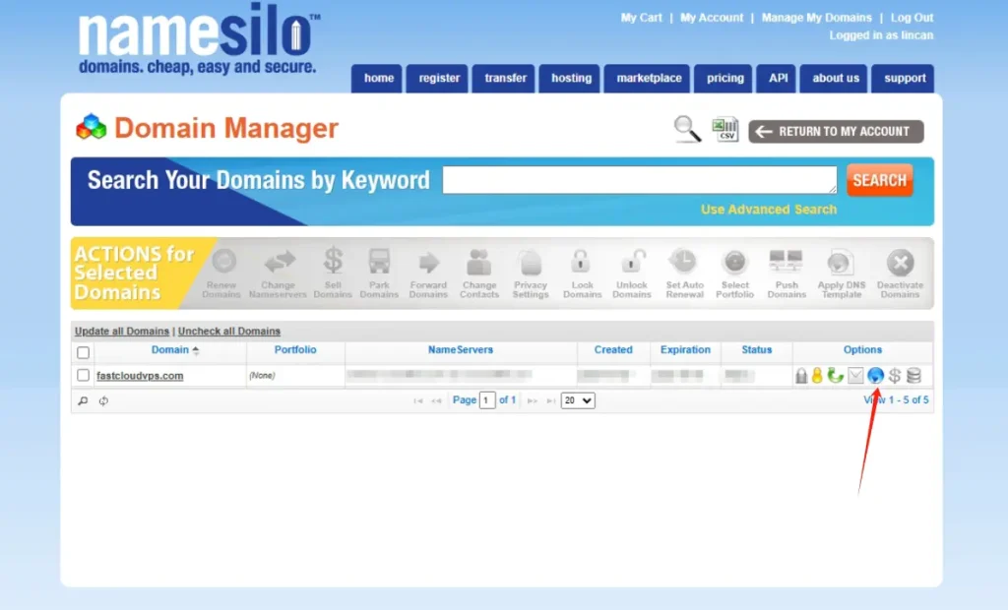The height and width of the screenshot is (610, 1008).
Task: Open the Manage My Domains link
Action: click(x=816, y=18)
